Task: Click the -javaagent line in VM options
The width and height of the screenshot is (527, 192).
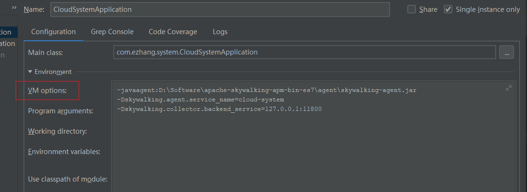Action: pos(267,90)
